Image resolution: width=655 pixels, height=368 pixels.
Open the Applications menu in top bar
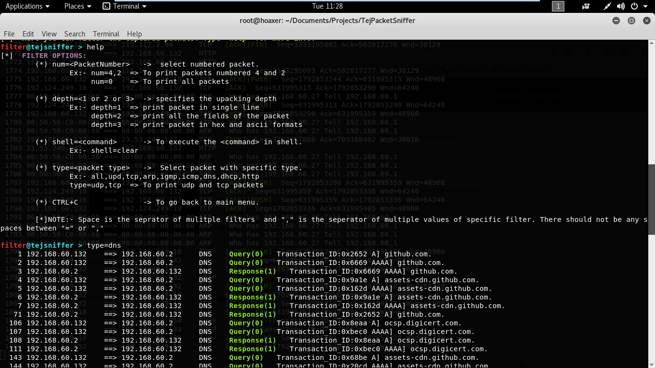pos(27,6)
